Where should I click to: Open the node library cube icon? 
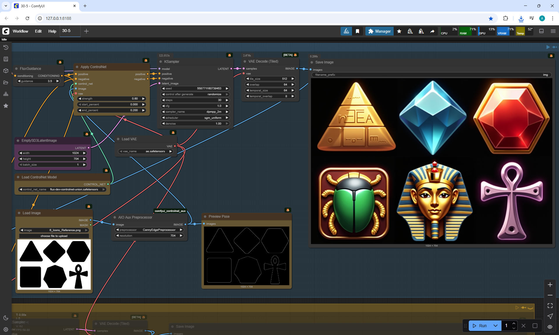[6, 71]
